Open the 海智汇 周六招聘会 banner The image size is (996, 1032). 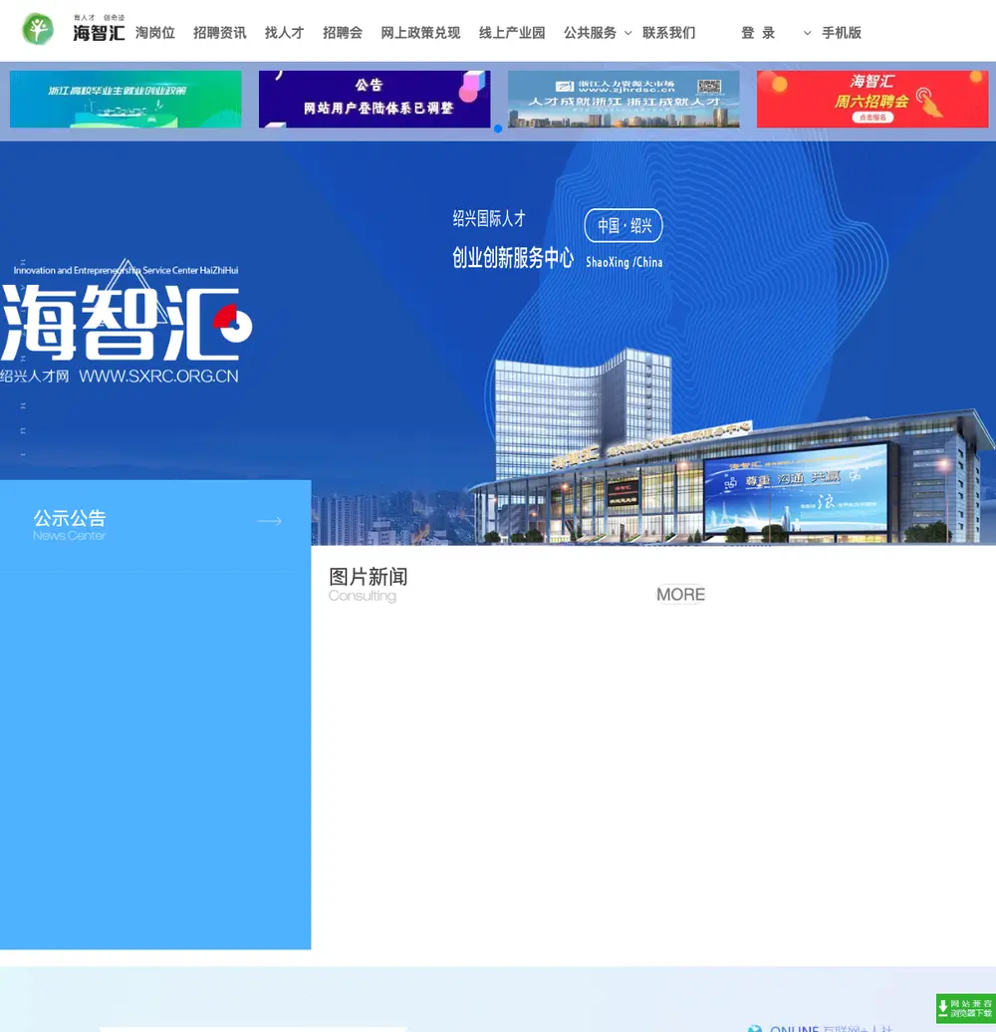872,99
